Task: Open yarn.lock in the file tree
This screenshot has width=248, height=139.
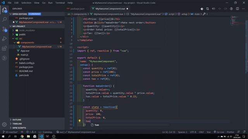Action: click(x=24, y=75)
